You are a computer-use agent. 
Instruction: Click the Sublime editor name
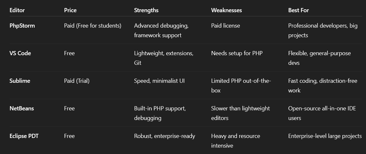tap(20, 81)
